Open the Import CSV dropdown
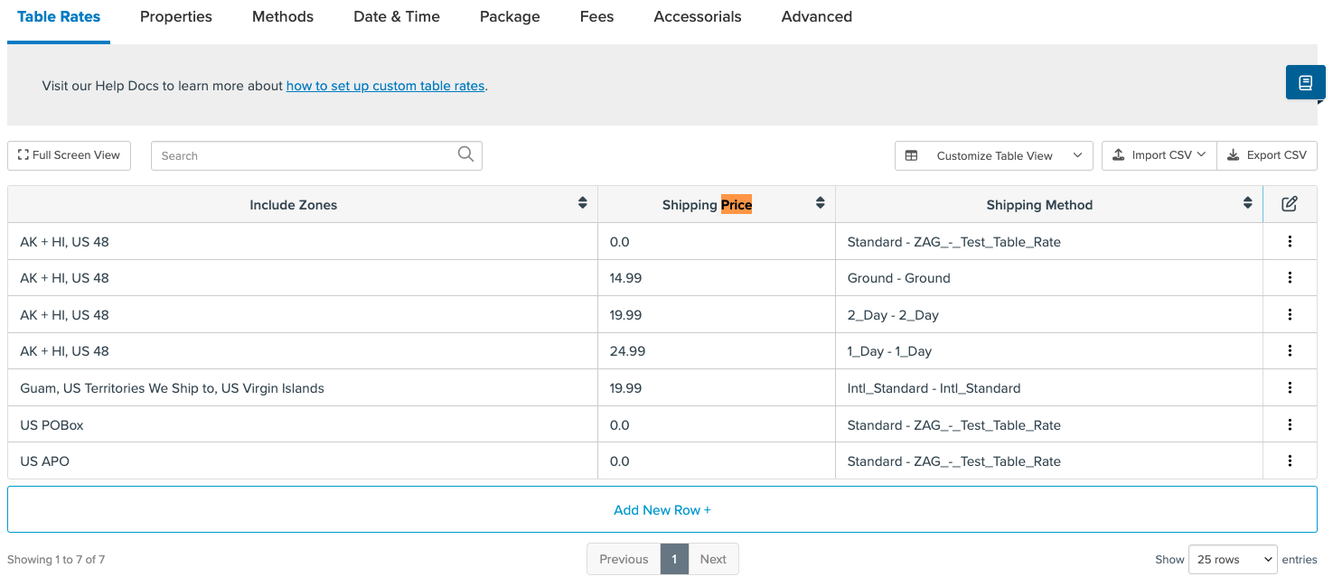 (x=1159, y=155)
